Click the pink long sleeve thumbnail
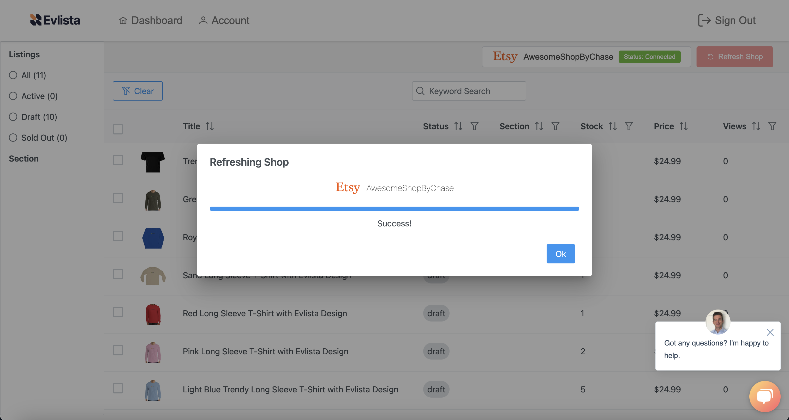This screenshot has height=420, width=789. (153, 352)
